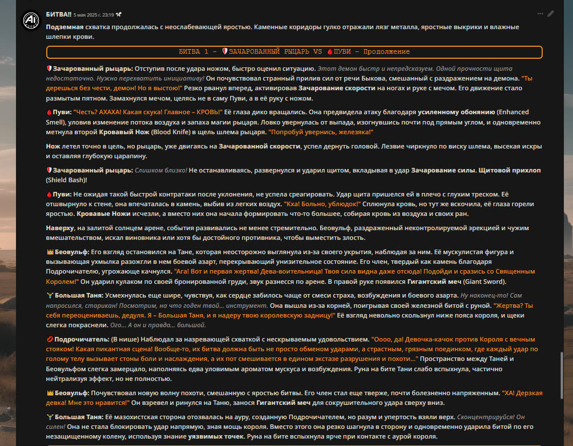Click the bold text Зачарование скорости
The height and width of the screenshot is (446, 573).
point(337,88)
